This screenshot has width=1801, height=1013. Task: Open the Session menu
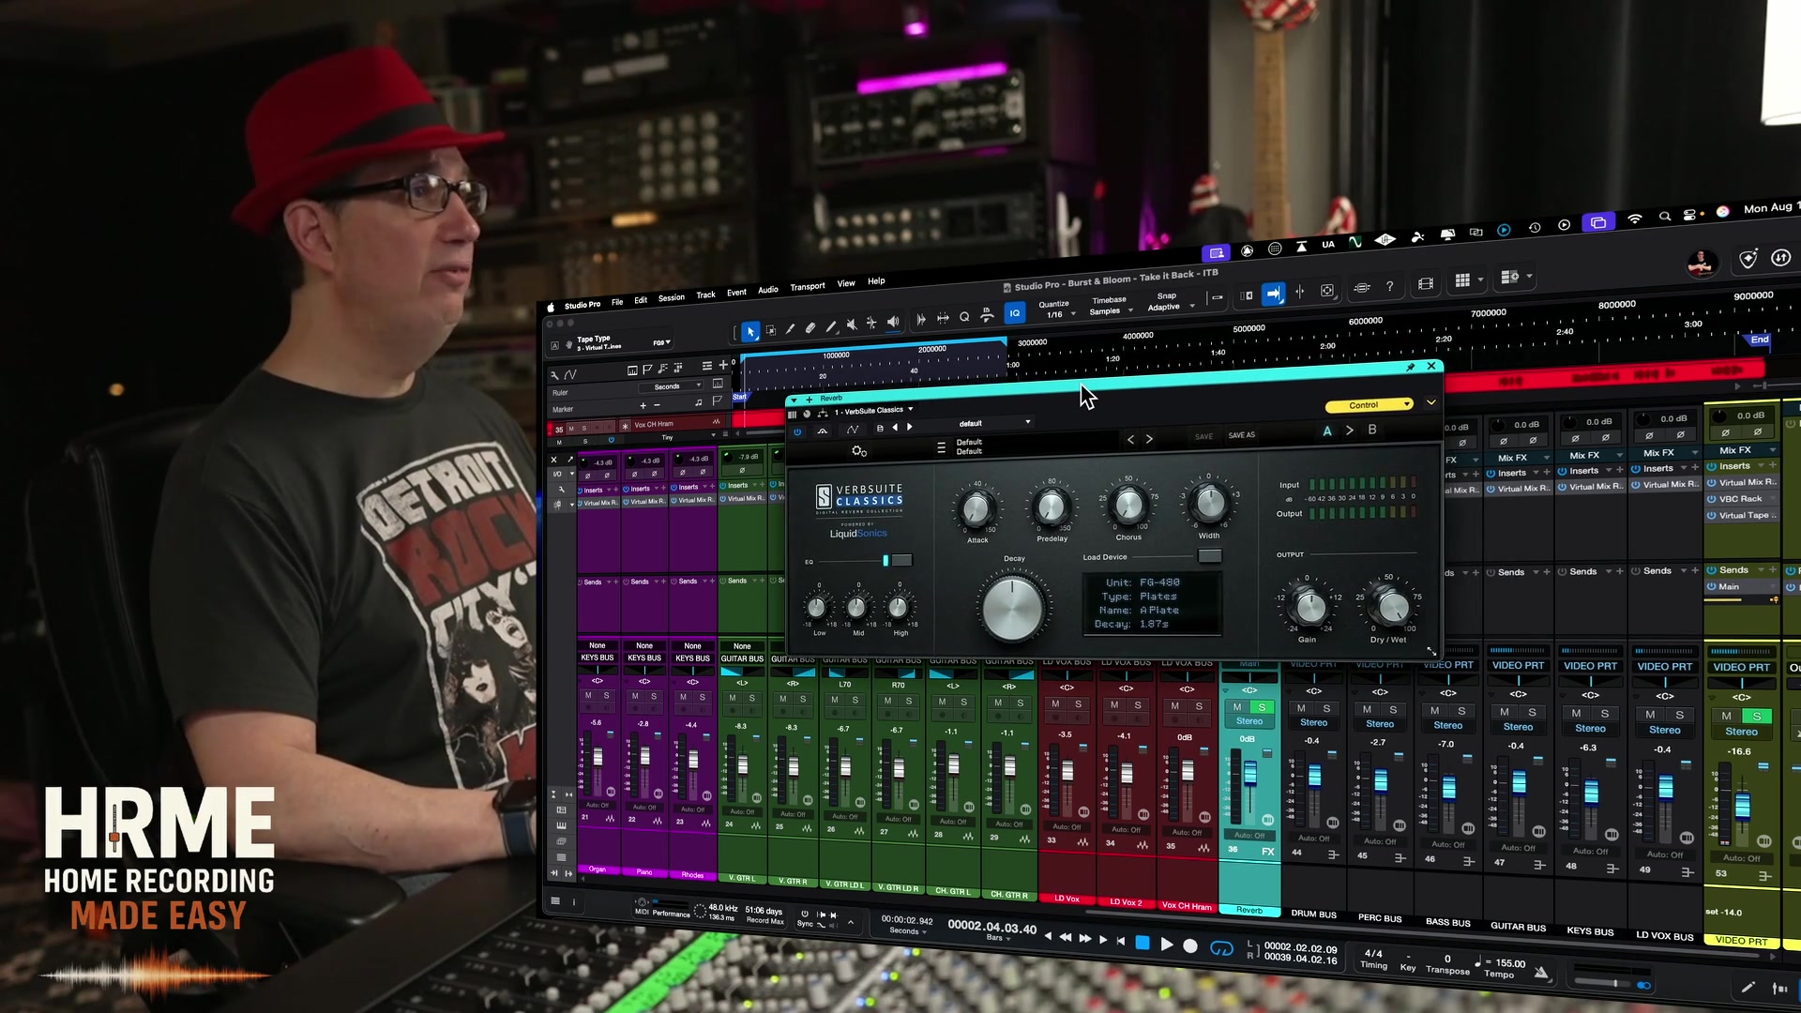[x=672, y=298]
